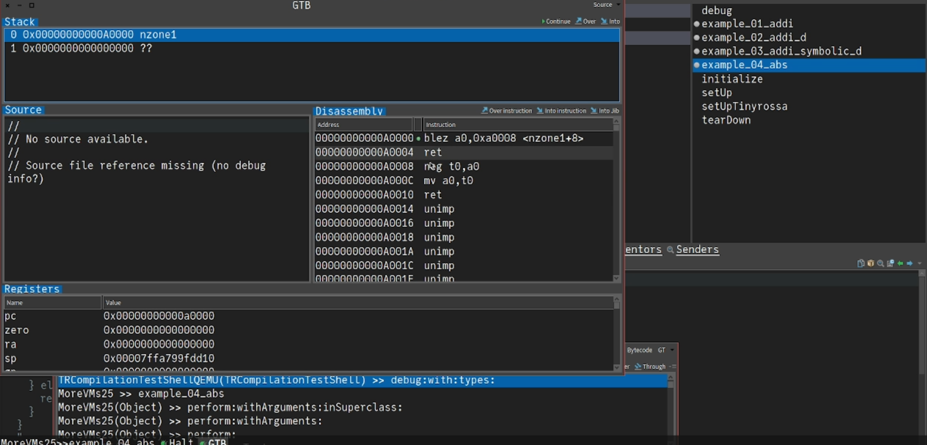Select the unimp instruction at A001C
This screenshot has width=927, height=445.
click(464, 266)
